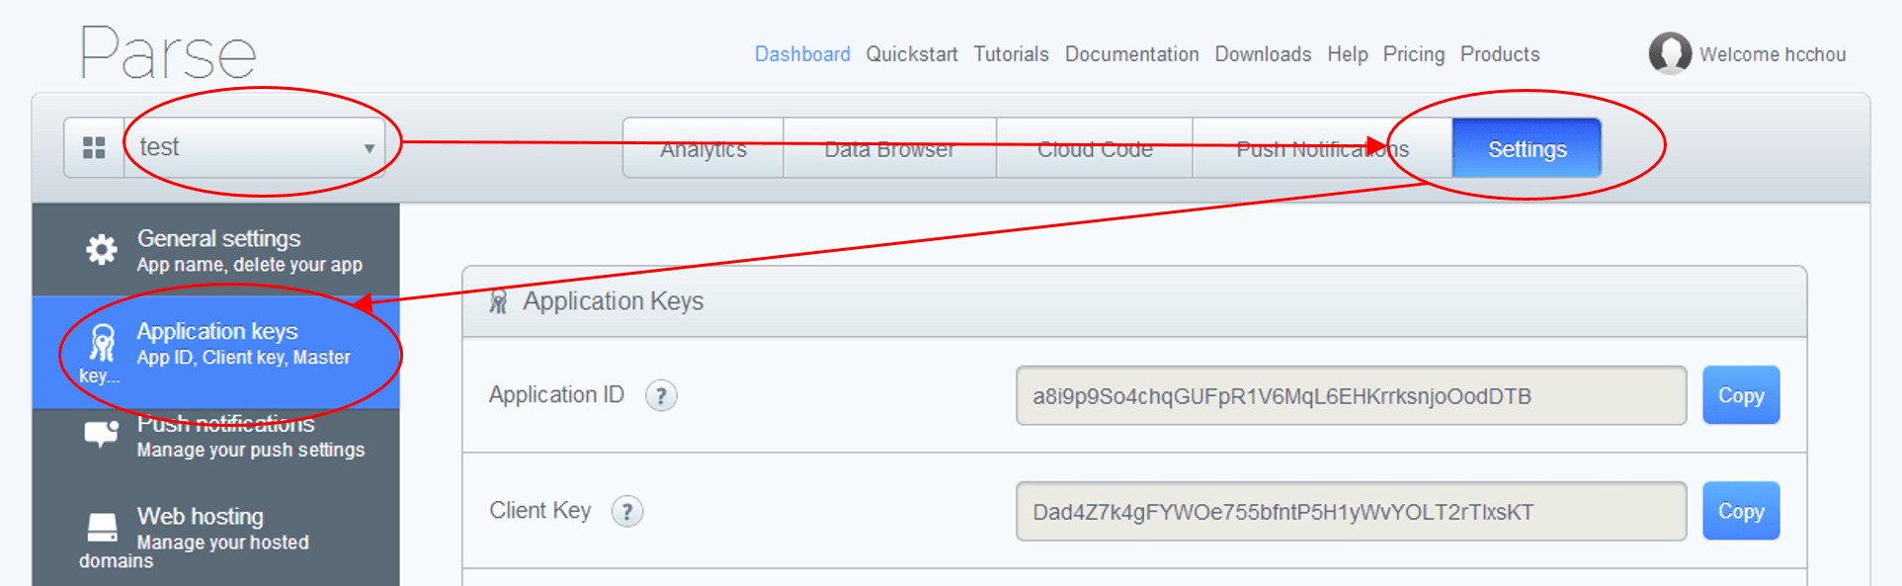The image size is (1902, 586).
Task: Click the Web hosting drive icon
Action: [x=102, y=528]
